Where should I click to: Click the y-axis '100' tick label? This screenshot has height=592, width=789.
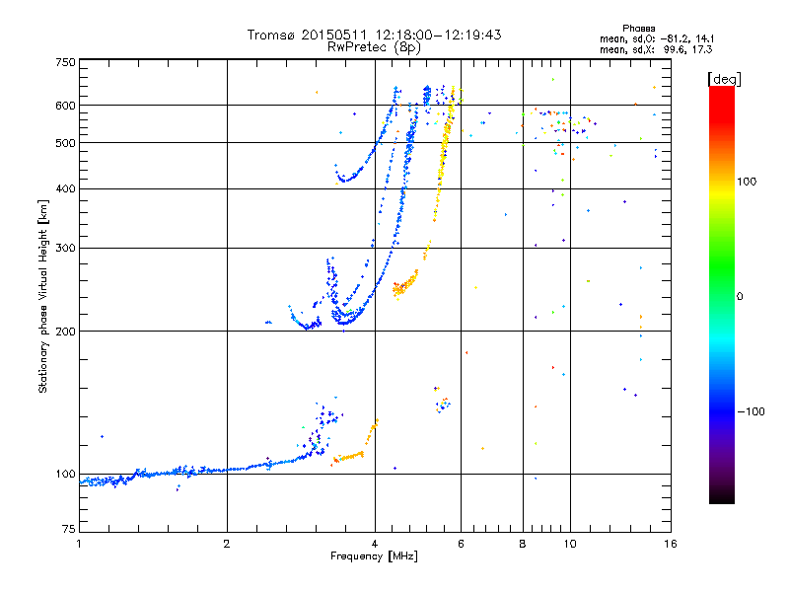[x=65, y=475]
